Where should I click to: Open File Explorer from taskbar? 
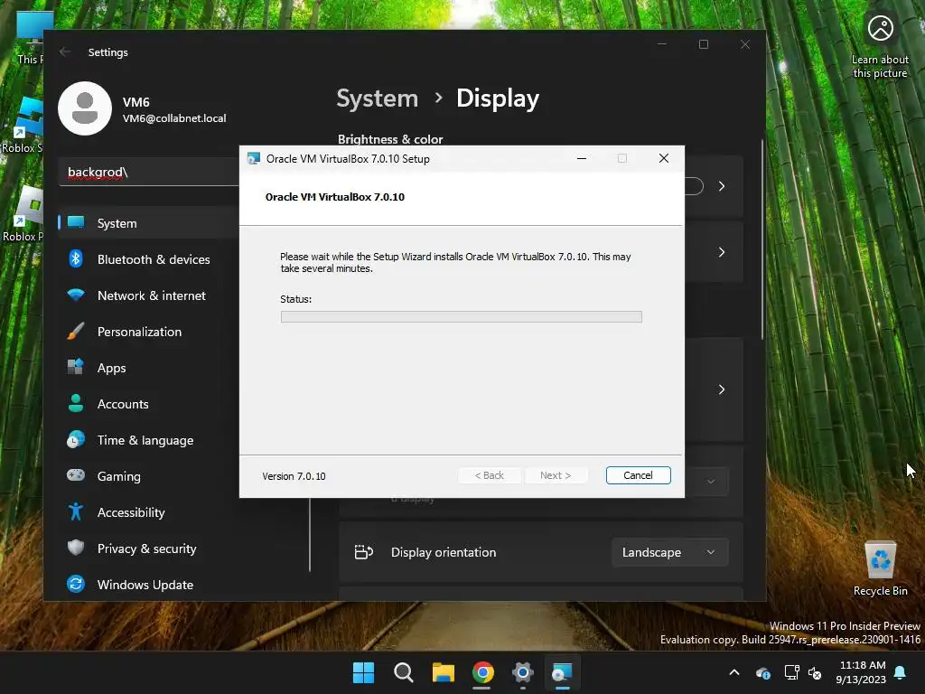443,672
